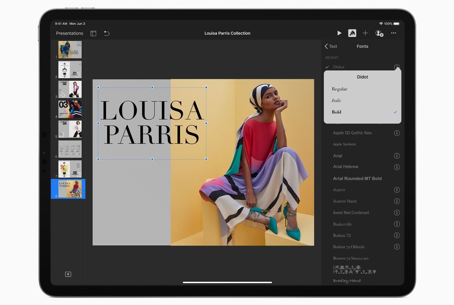This screenshot has height=305, width=454.
Task: Select the Bold style for Didot
Action: [x=336, y=112]
